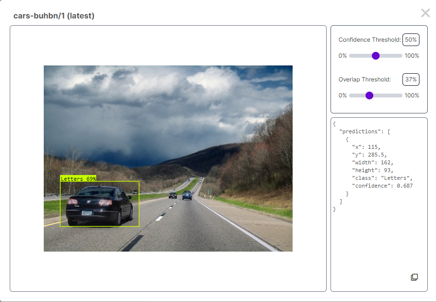Select the predictions key in the JSON panel
436x302 pixels.
coord(358,131)
